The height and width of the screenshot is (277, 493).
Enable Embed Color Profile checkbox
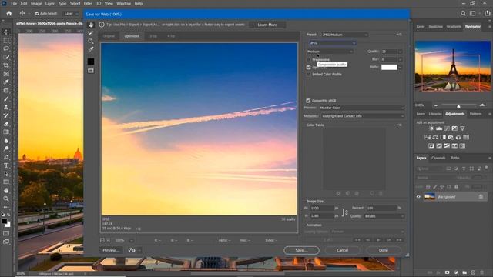pos(308,75)
